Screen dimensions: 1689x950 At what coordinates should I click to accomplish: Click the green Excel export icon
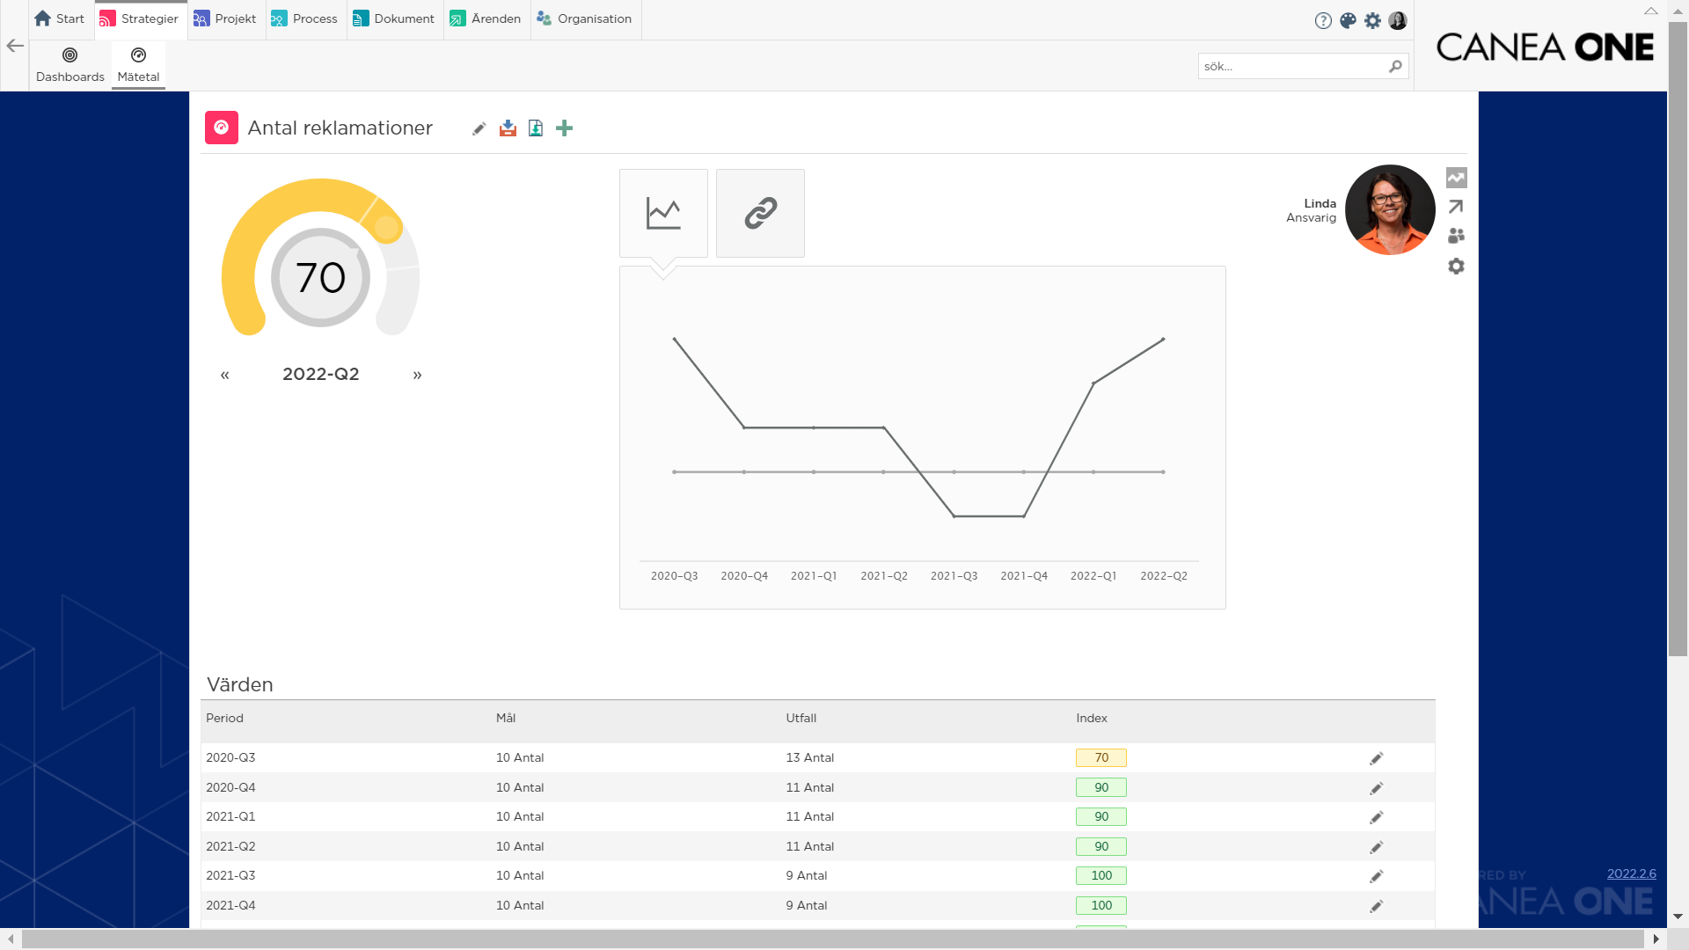pos(536,128)
